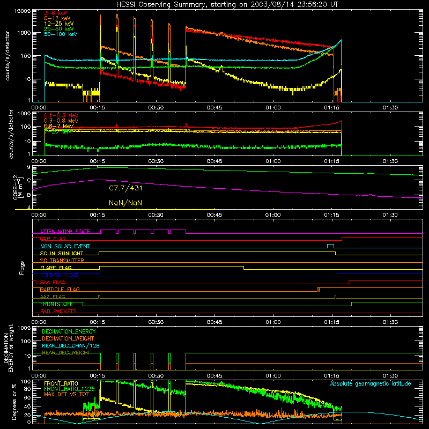Click the olive "AAZ_FLAG" label
The image size is (429, 429).
(53, 297)
